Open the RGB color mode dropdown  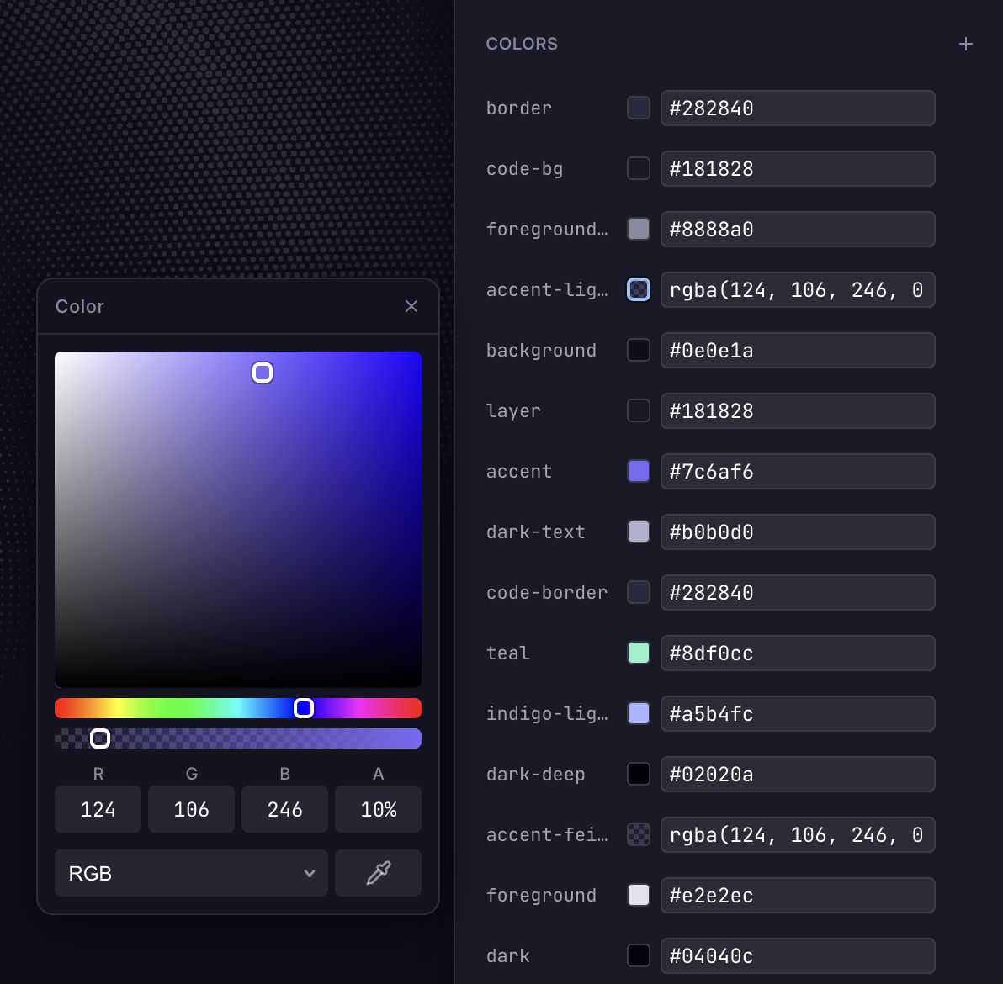click(191, 873)
